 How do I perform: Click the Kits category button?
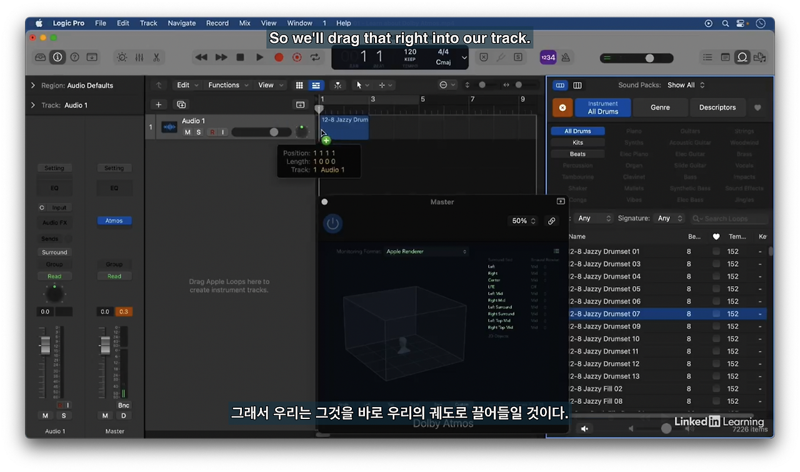click(x=577, y=142)
